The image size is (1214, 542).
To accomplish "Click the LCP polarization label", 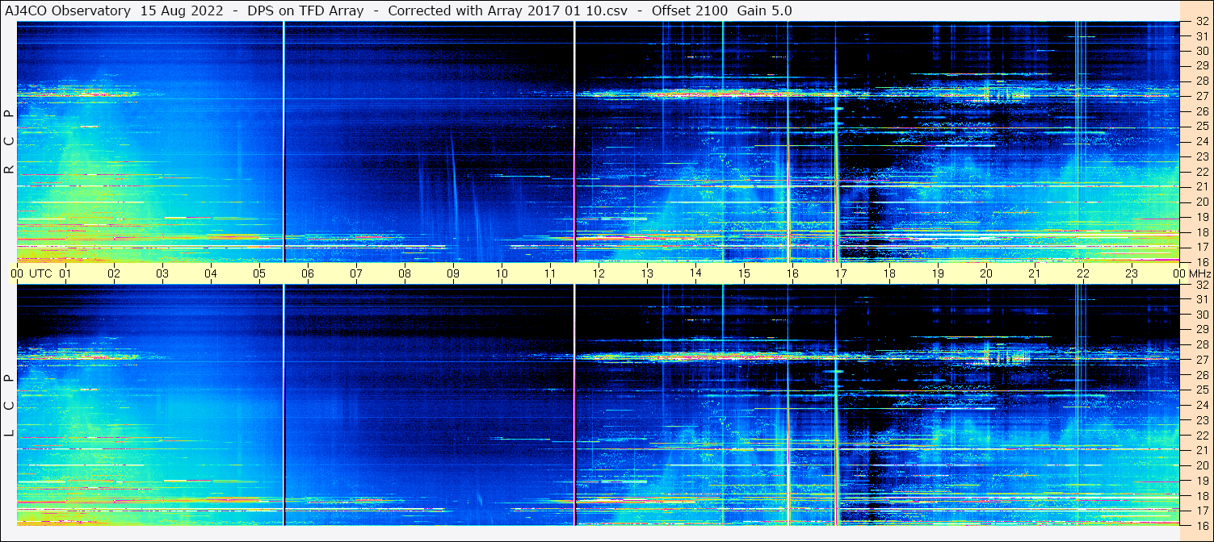I will [9, 405].
